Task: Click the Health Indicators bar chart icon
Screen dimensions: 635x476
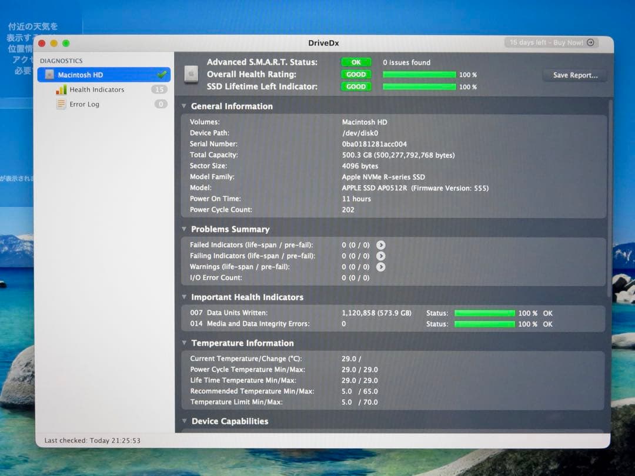Action: click(x=61, y=90)
